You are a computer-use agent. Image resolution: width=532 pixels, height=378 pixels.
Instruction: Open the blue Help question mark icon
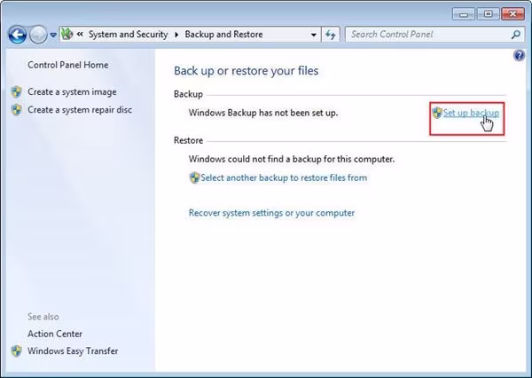(519, 55)
